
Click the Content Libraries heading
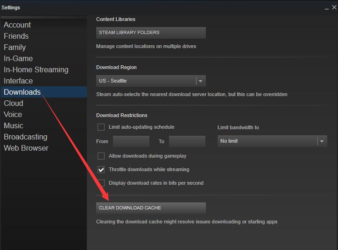(x=116, y=20)
